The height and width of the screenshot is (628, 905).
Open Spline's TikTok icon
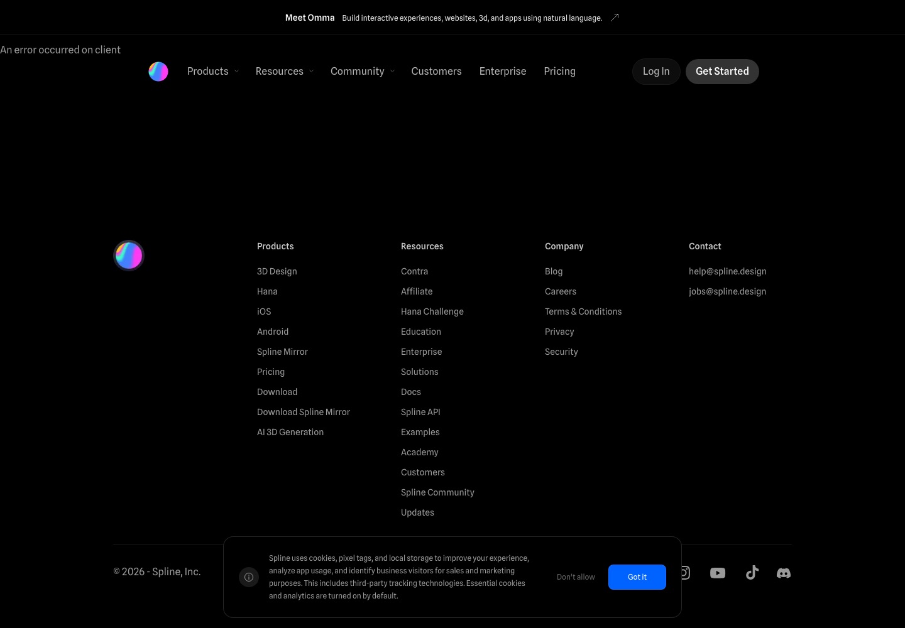click(x=752, y=573)
